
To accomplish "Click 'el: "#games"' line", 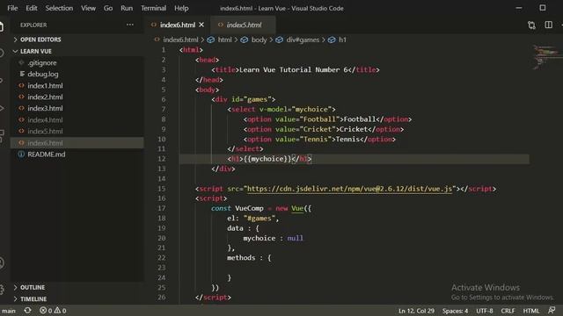I will point(252,218).
